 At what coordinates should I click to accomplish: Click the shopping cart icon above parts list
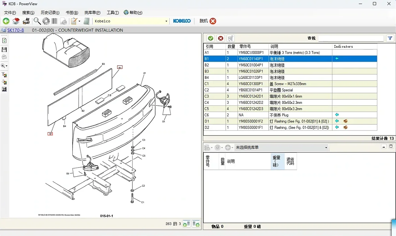coord(231,38)
